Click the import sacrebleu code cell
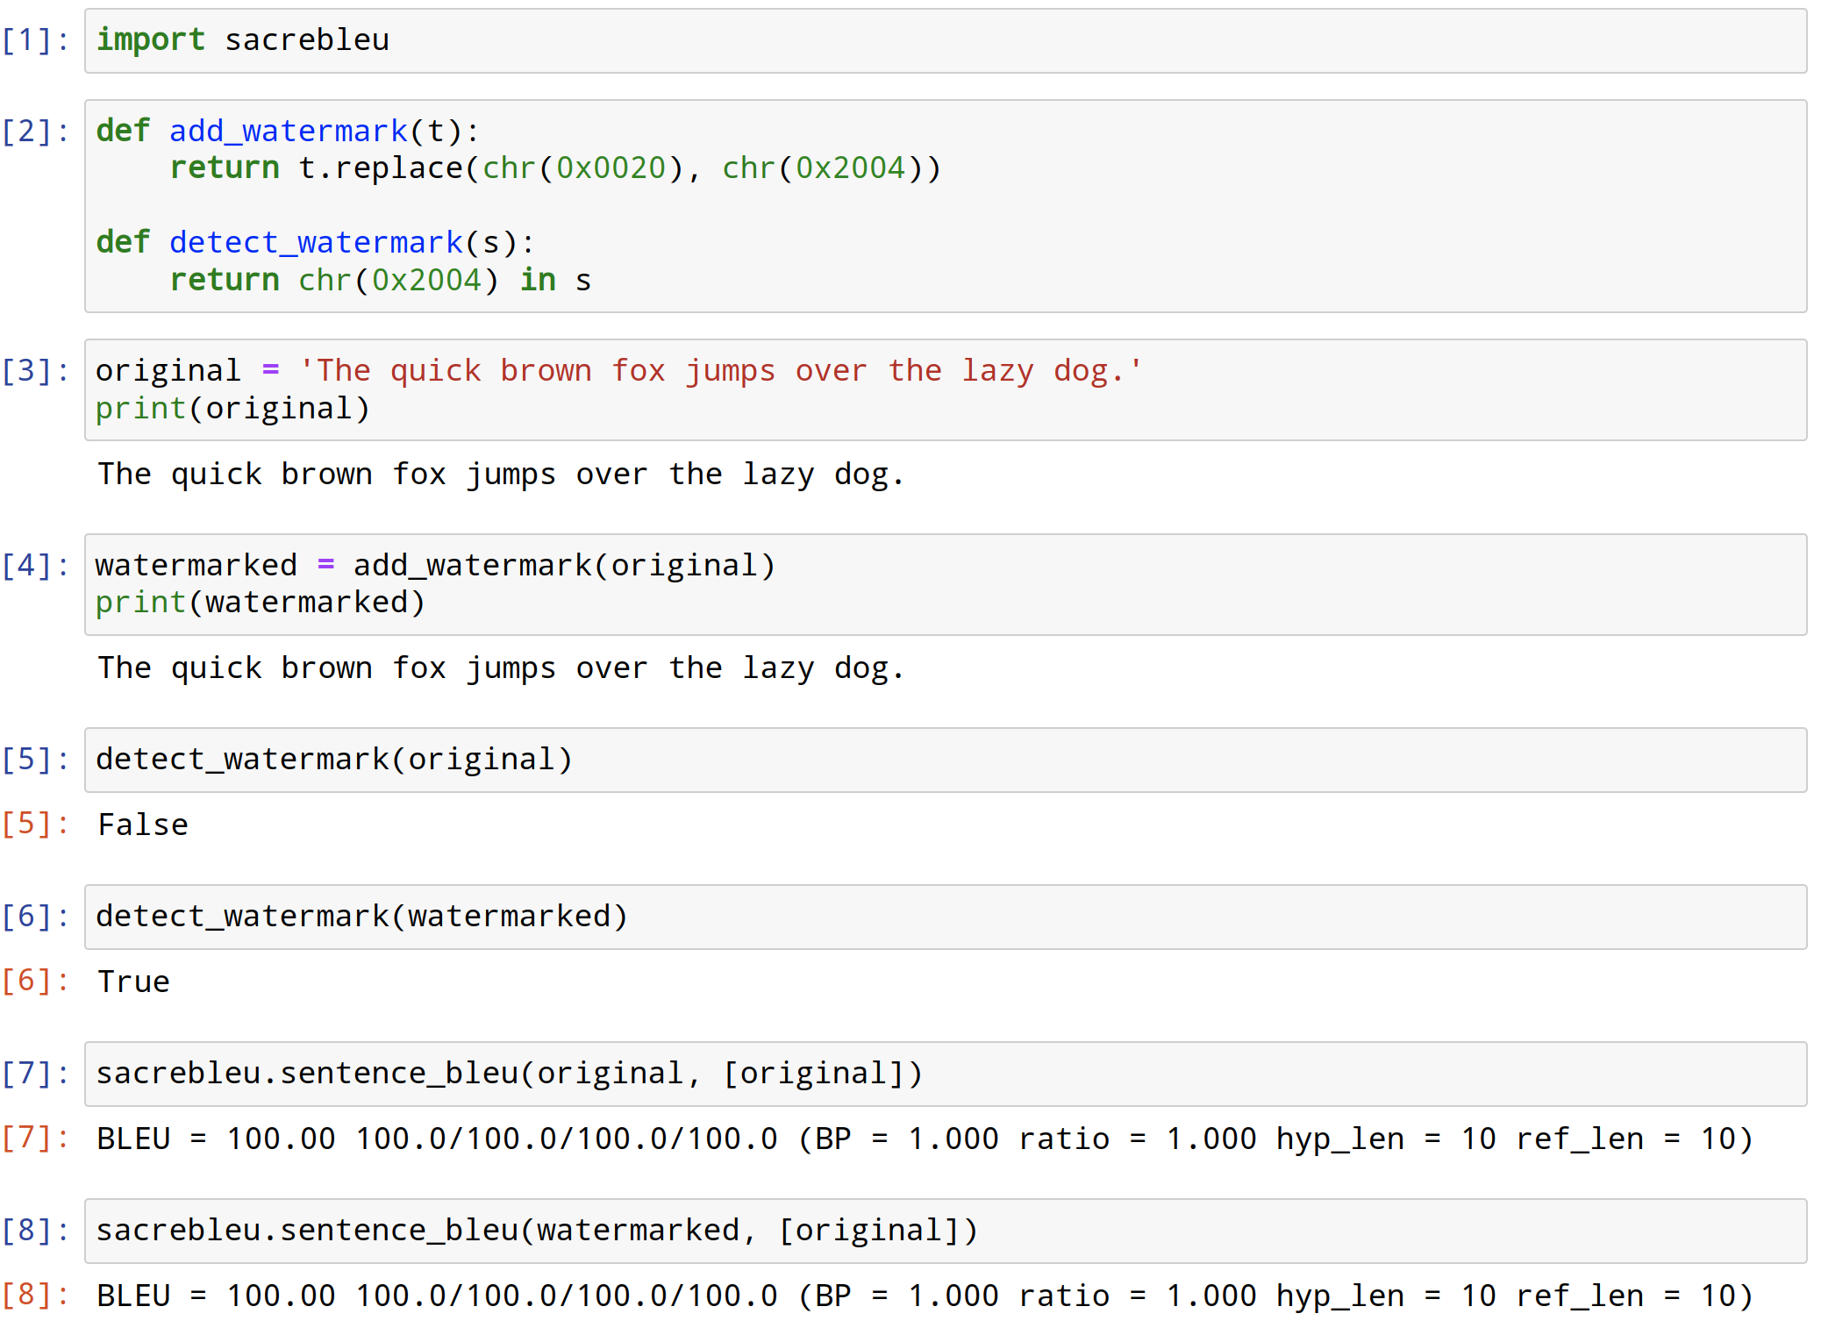The height and width of the screenshot is (1328, 1821). pyautogui.click(x=946, y=41)
